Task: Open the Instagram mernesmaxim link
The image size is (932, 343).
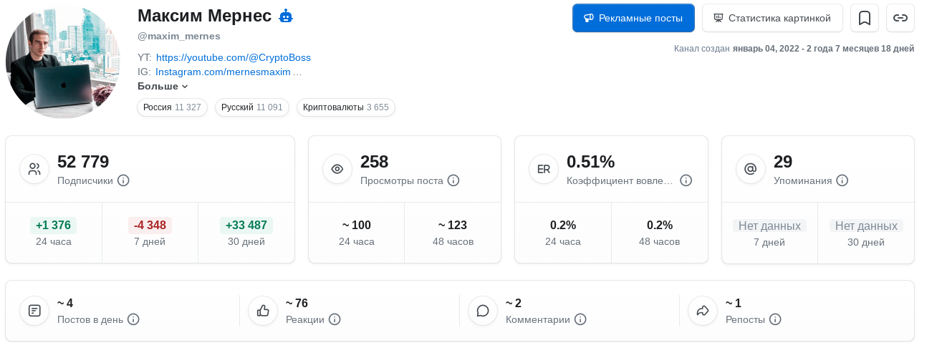Action: [x=228, y=72]
